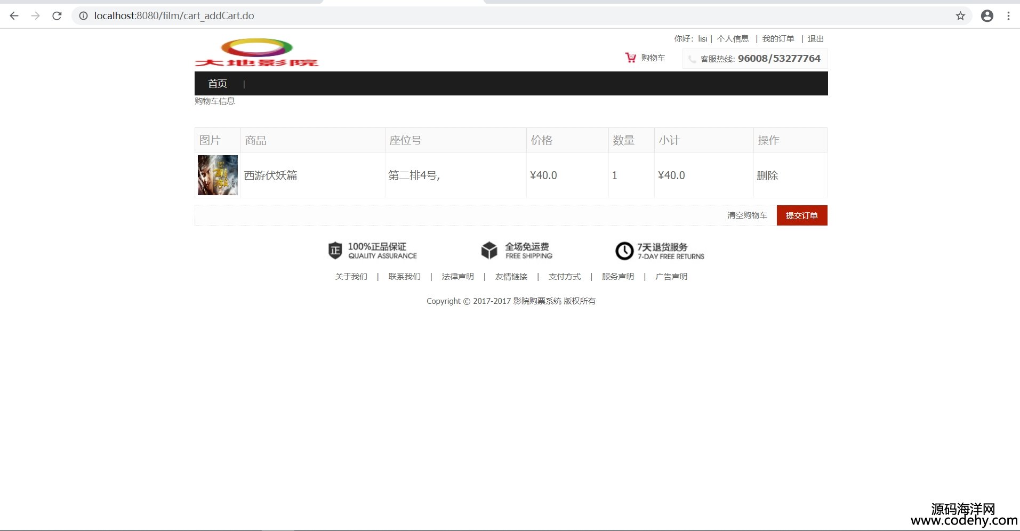Open the browser profile avatar icon
Screen dimensions: 1020x531
987,16
